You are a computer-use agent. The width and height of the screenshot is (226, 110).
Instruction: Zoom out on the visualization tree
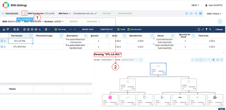click(x=209, y=60)
